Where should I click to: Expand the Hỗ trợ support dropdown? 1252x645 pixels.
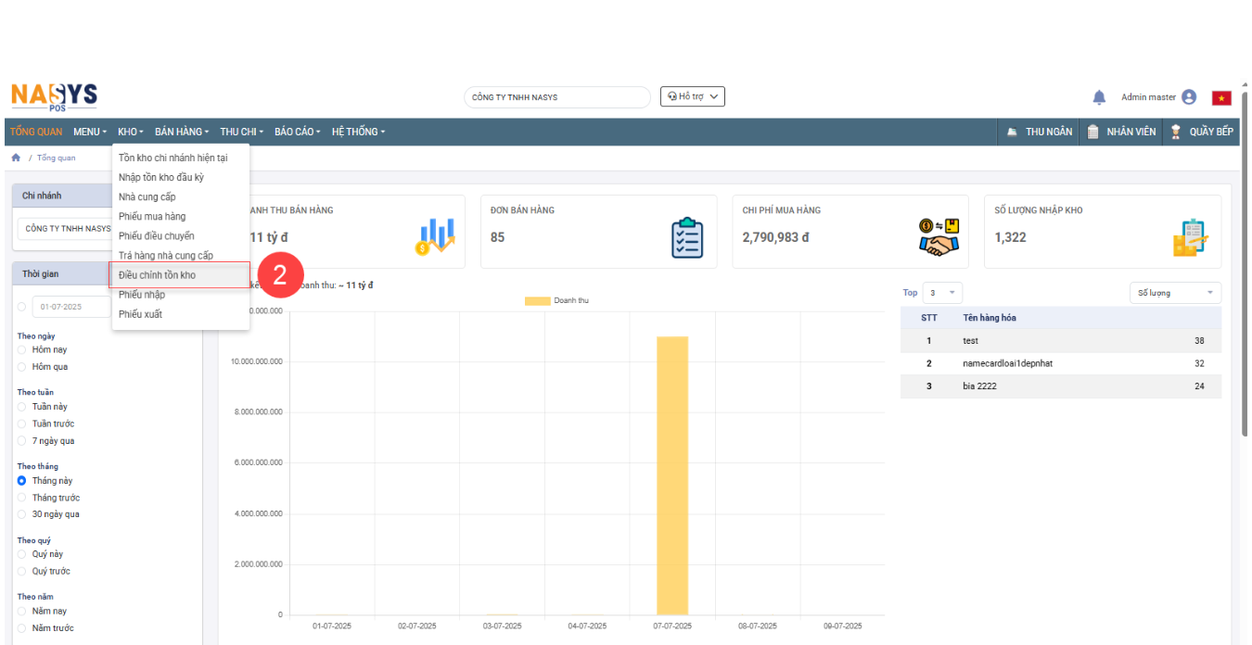click(x=692, y=96)
